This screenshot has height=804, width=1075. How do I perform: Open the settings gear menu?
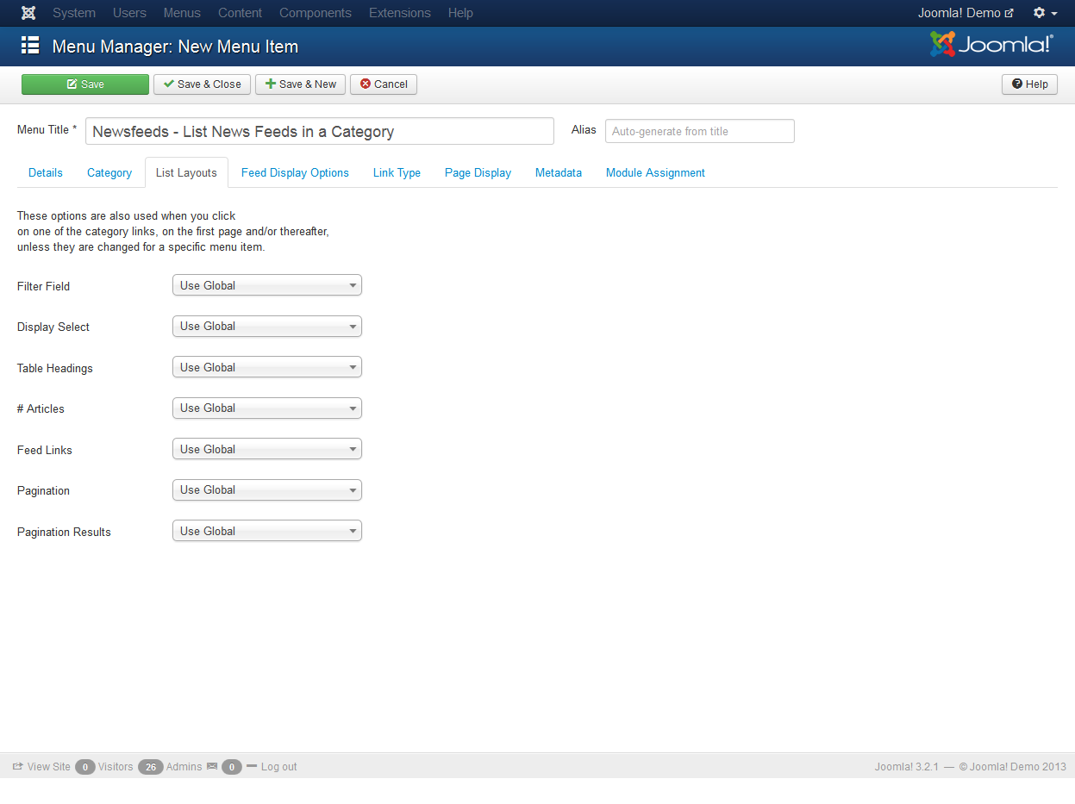coord(1045,13)
